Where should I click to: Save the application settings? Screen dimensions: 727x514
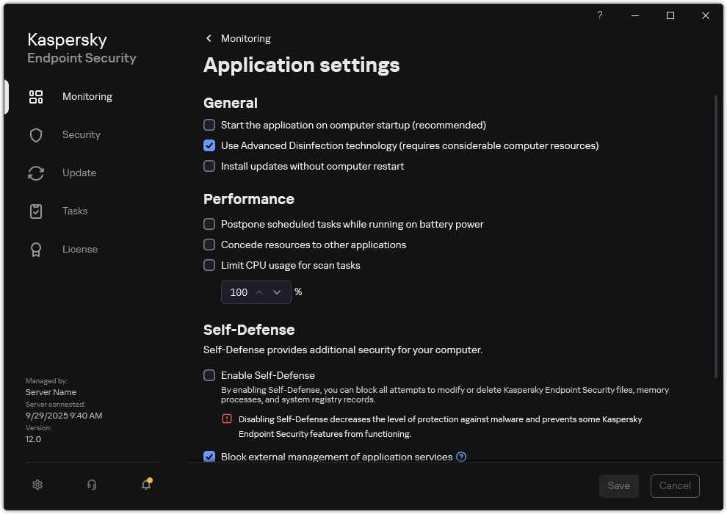618,485
